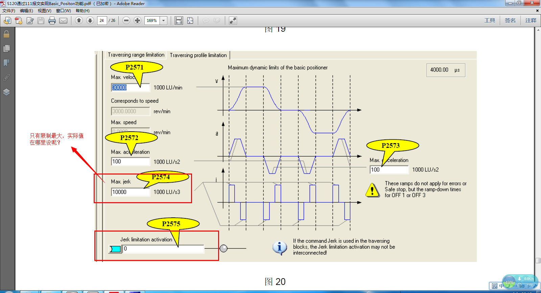Click the add sticky note comment icon
Viewport: 541px width, 293px height.
[206, 21]
